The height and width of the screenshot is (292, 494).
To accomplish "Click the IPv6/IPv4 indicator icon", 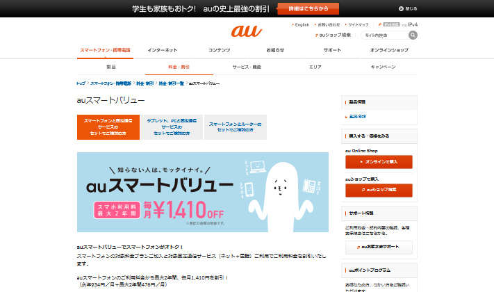I will (x=398, y=24).
